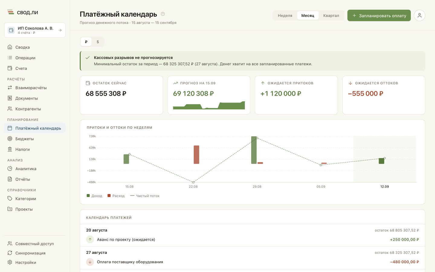Open the Настройки page link
435x272 pixels.
click(x=35, y=262)
